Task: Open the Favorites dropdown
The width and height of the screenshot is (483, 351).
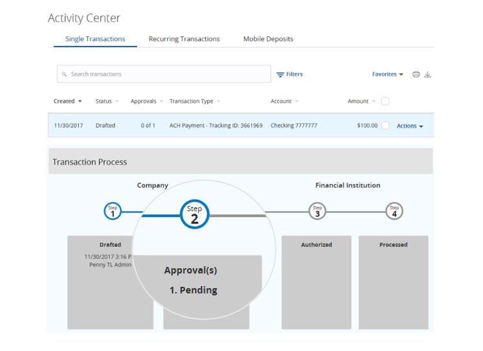Action: tap(388, 74)
